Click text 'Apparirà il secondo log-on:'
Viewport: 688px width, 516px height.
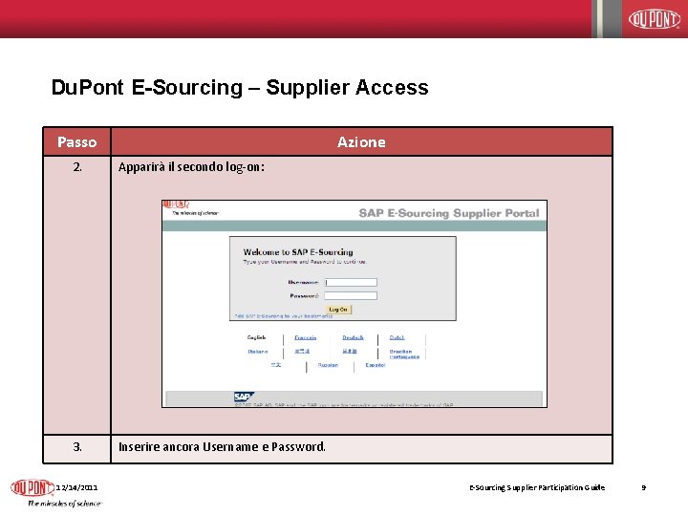tap(191, 166)
